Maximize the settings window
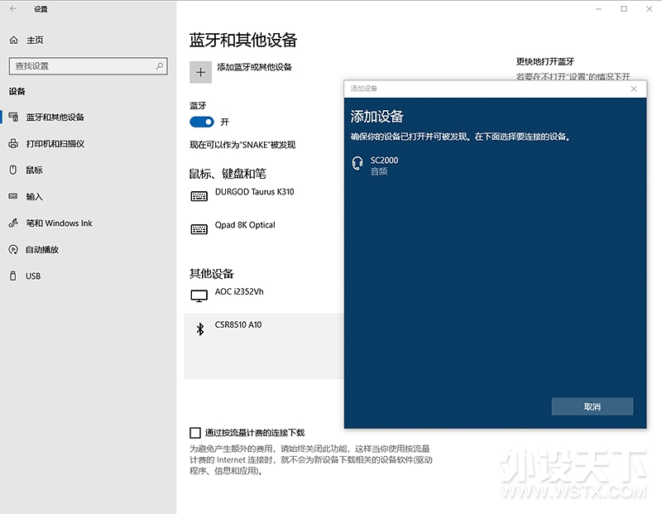This screenshot has width=662, height=514. click(624, 9)
